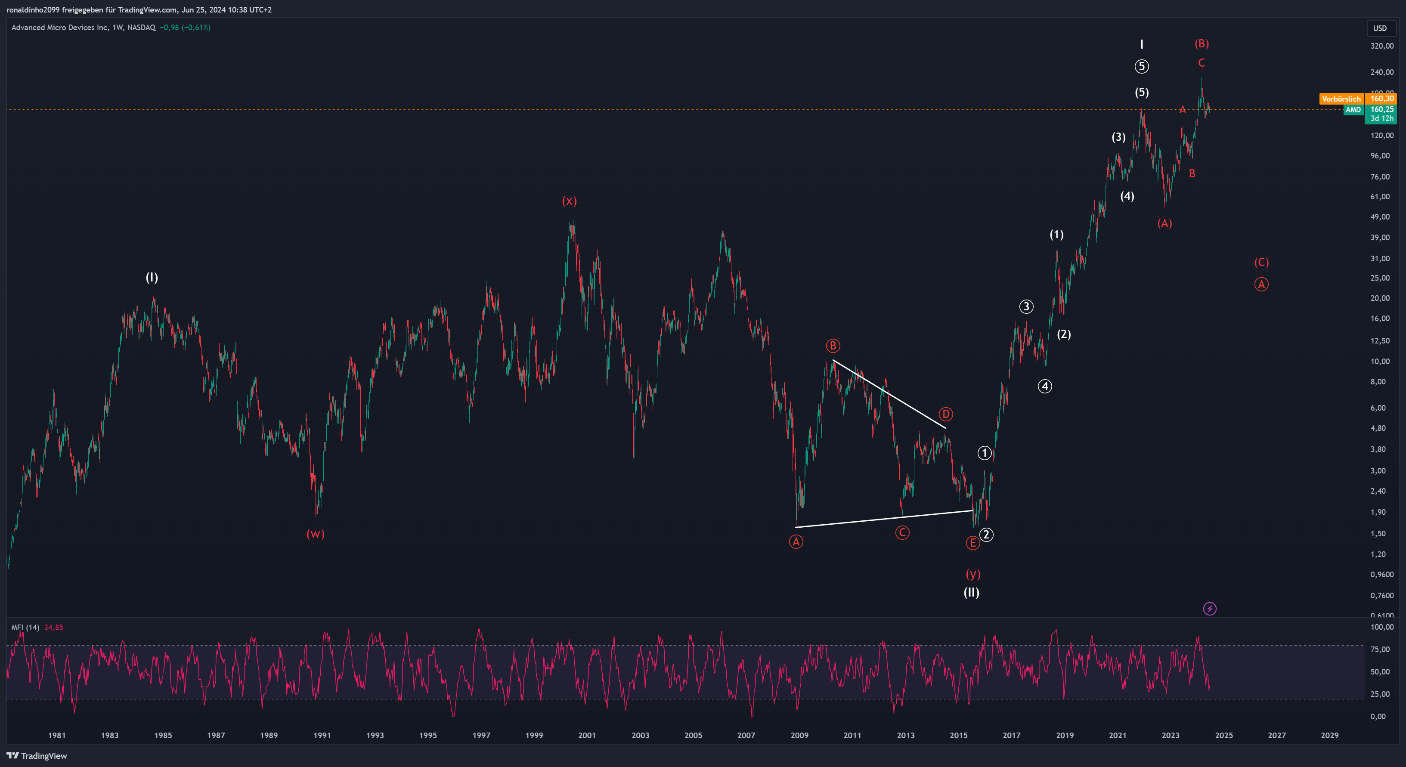Click the 320,00 price axis value

click(1381, 46)
